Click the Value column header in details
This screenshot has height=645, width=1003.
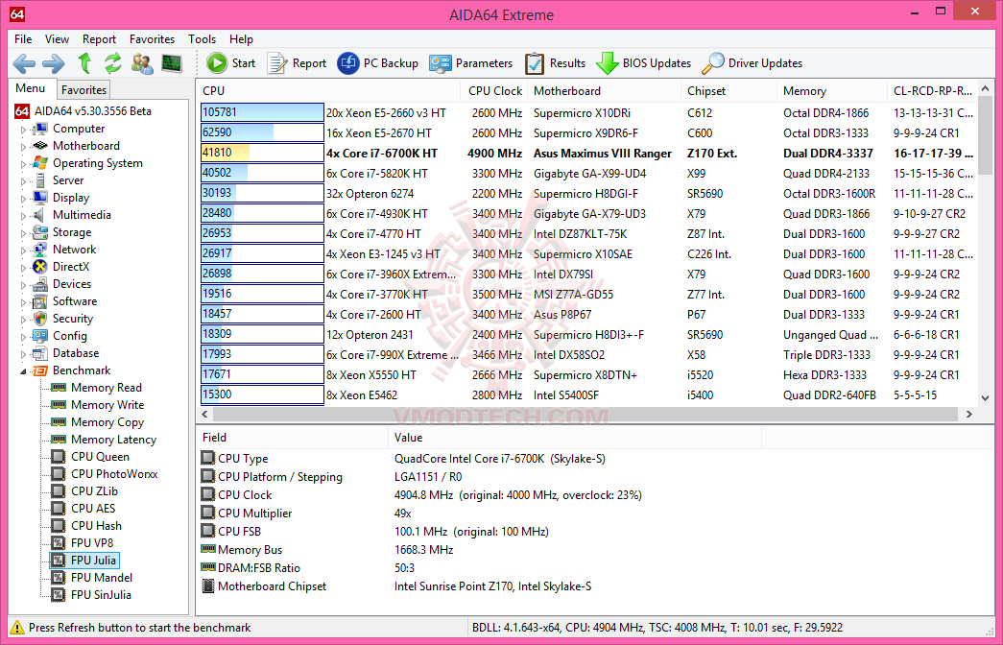click(x=574, y=438)
